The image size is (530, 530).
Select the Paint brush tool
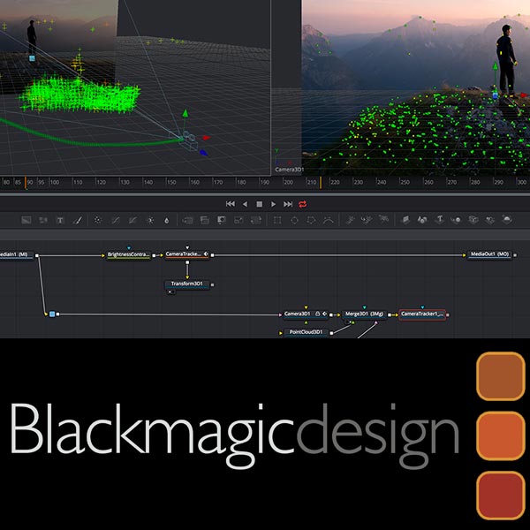click(x=78, y=220)
